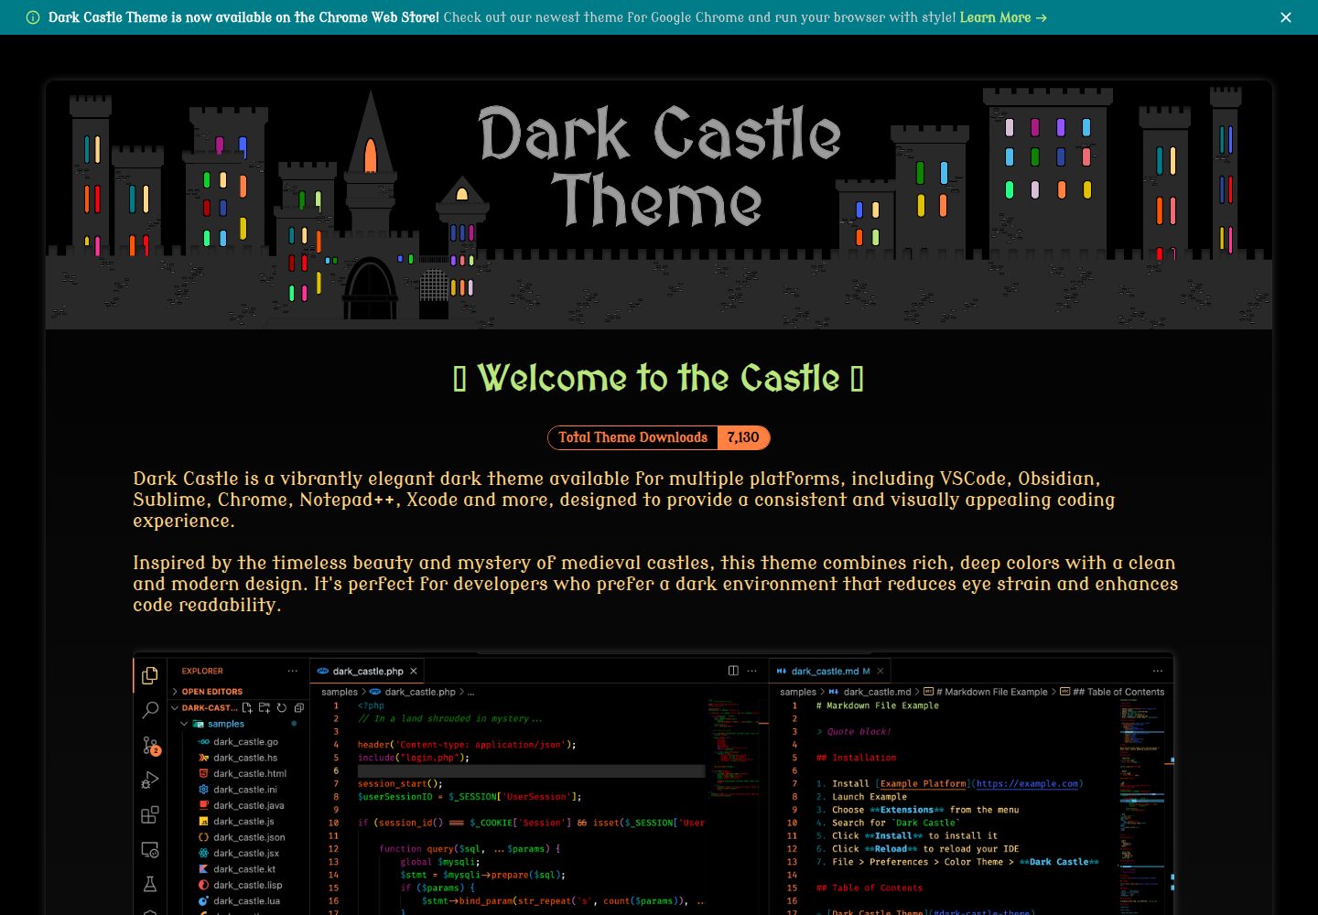The width and height of the screenshot is (1318, 915).
Task: Click the New Folder icon in explorer
Action: coord(265,707)
